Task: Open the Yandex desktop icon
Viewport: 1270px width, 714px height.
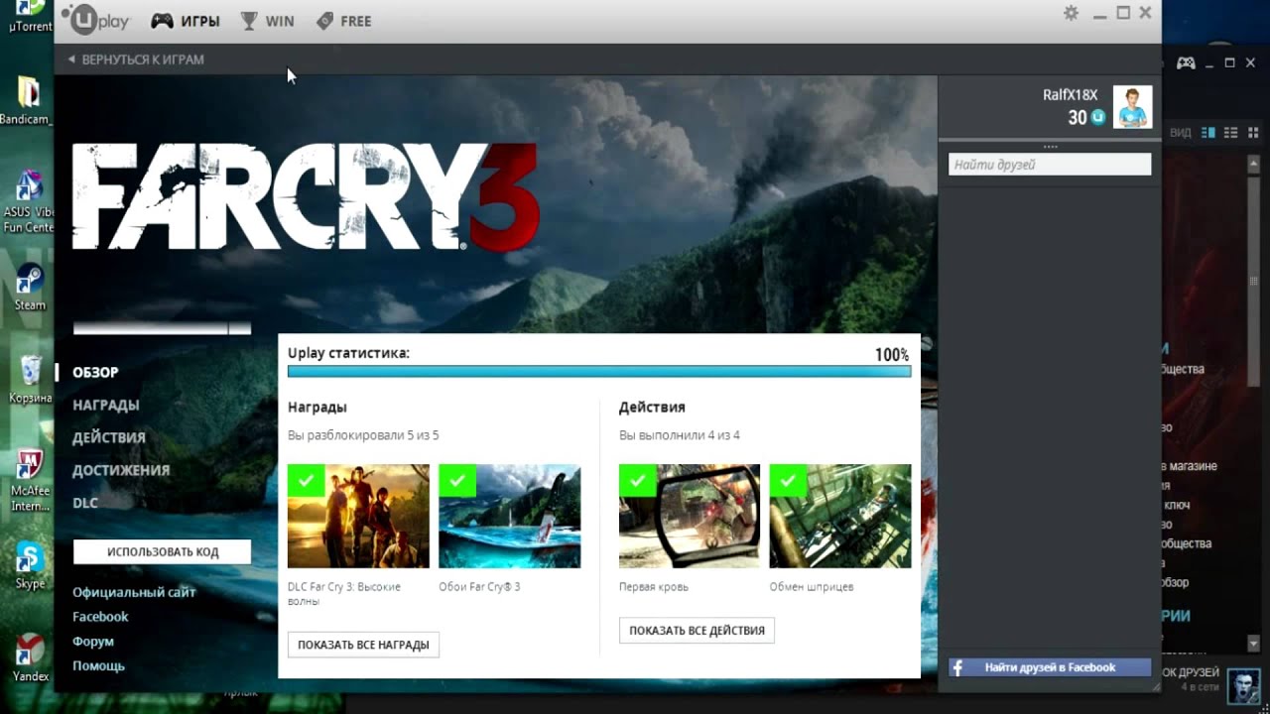Action: 31,657
